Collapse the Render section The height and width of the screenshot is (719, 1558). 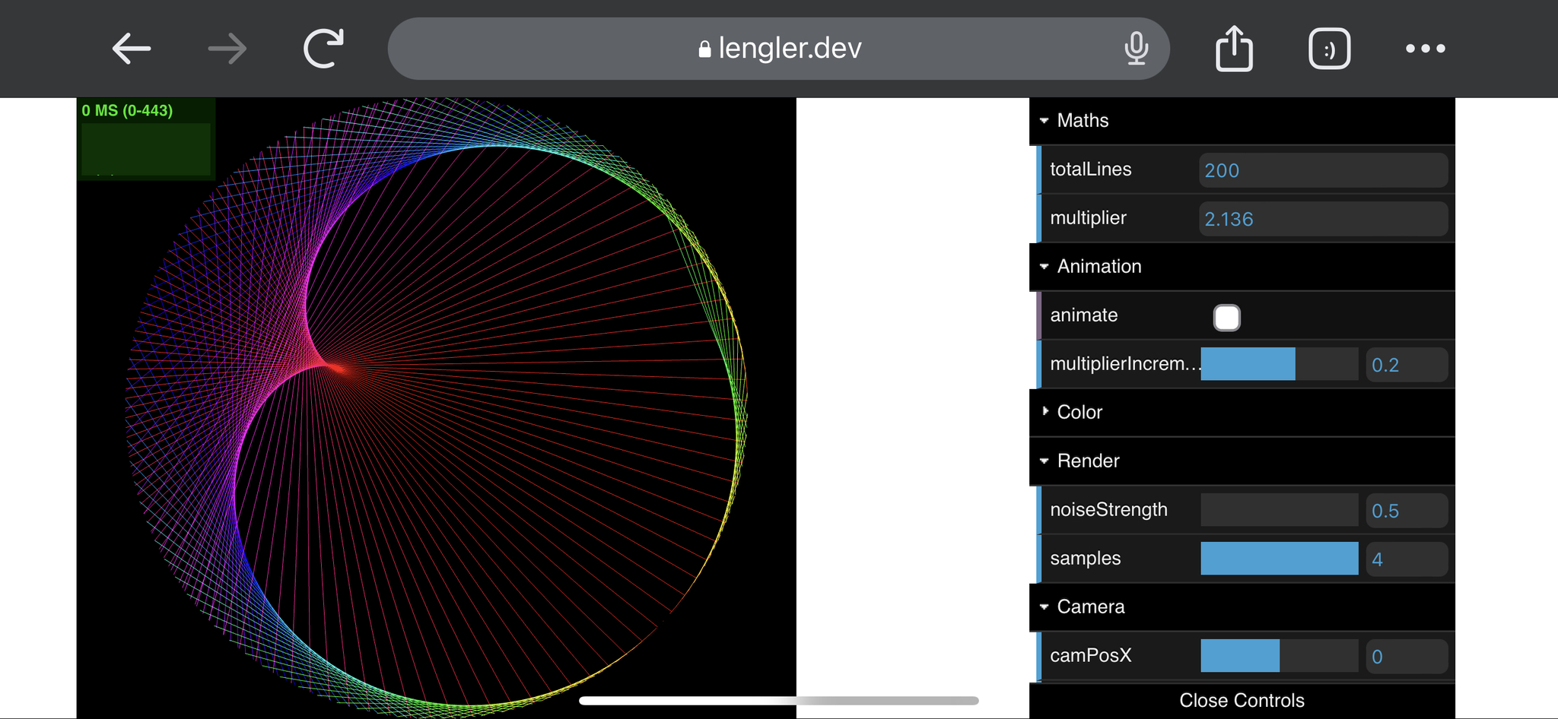(1088, 461)
